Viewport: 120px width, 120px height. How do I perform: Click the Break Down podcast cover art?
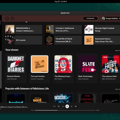(49, 29)
